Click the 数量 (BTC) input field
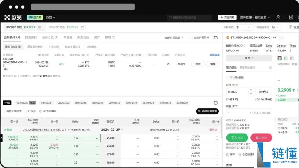 click(x=249, y=113)
